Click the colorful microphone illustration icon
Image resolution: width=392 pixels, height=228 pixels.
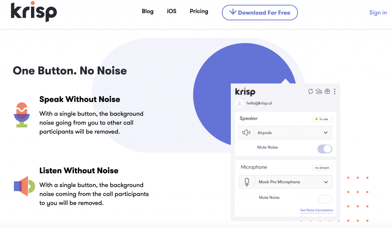(x=22, y=115)
